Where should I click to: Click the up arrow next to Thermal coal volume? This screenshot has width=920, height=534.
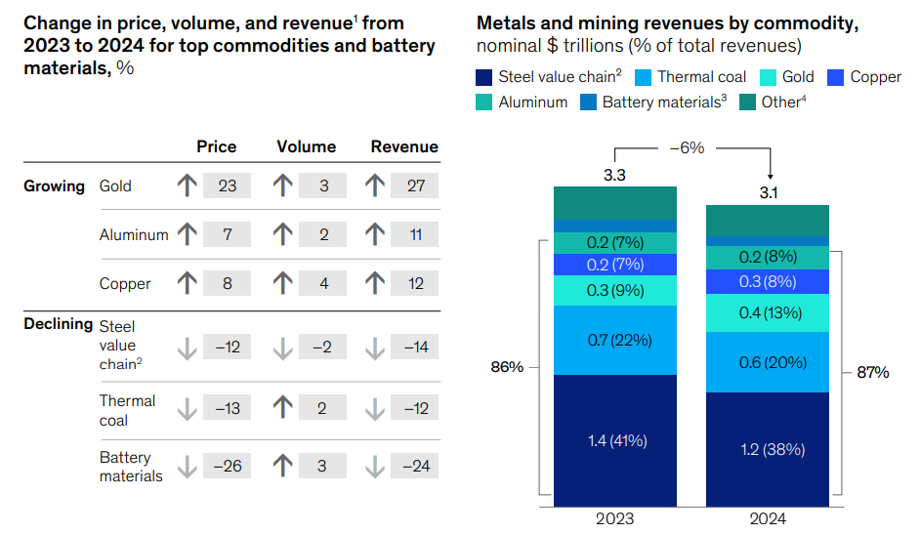pyautogui.click(x=283, y=409)
